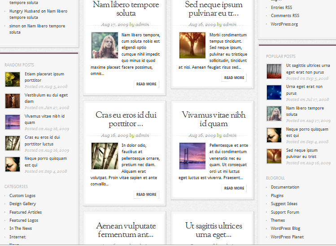This screenshot has height=246, width=336.
Task: Open 'Cras eu eros id dui porttitor luctus' link
Action: coord(42,141)
